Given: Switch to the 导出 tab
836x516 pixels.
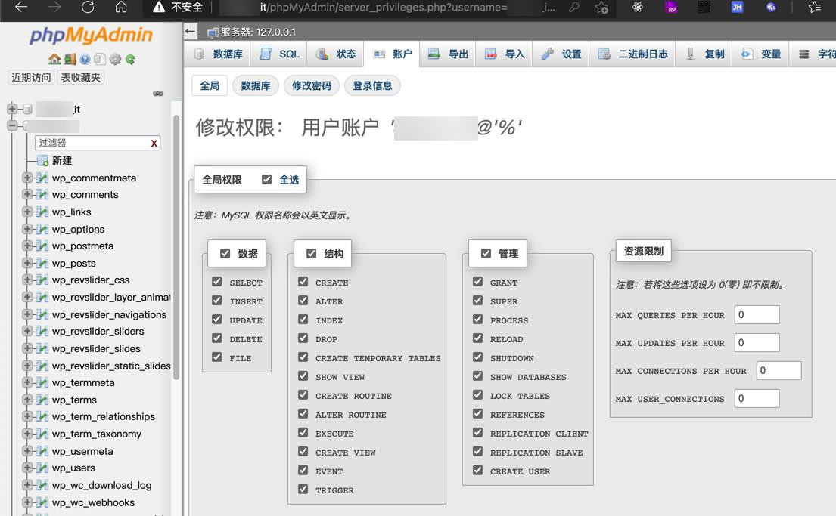Looking at the screenshot, I should coord(449,54).
